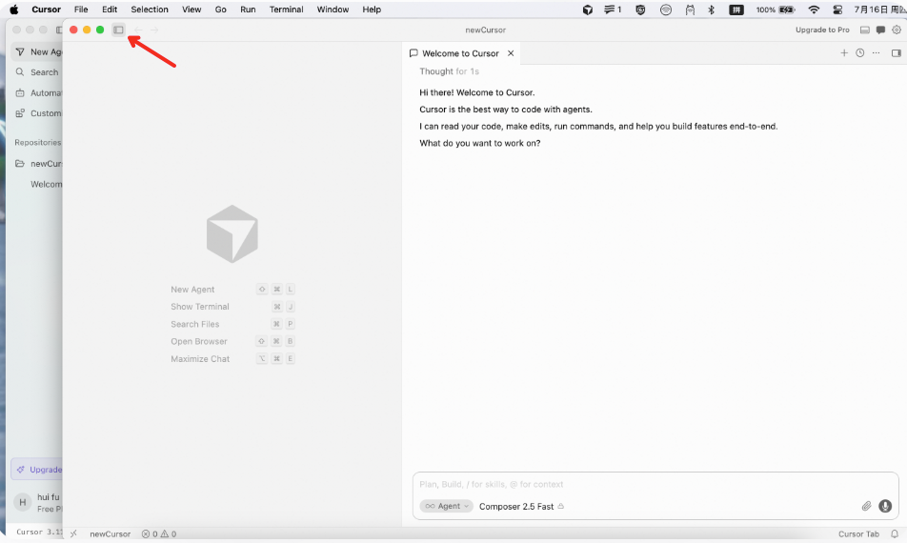This screenshot has width=907, height=543.
Task: Click Upgrade button in background window sidebar
Action: click(x=37, y=469)
